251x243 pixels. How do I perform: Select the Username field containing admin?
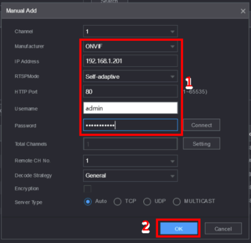coord(131,108)
